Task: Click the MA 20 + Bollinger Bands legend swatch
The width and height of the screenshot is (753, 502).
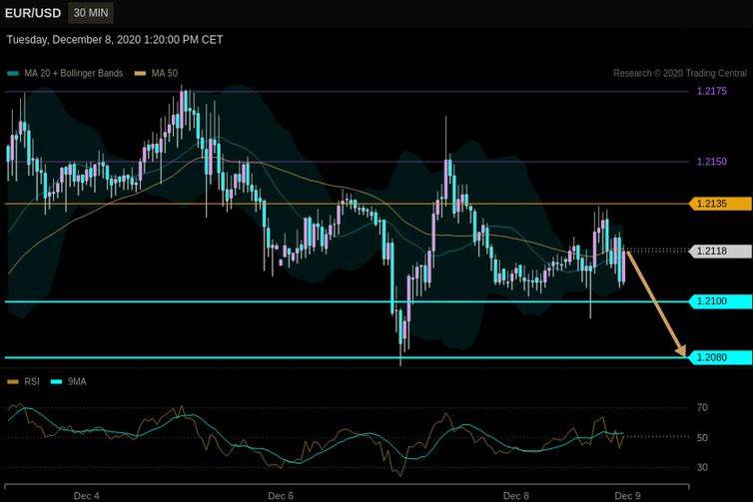Action: click(13, 74)
